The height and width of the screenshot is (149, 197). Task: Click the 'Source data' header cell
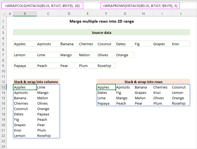(x=102, y=33)
